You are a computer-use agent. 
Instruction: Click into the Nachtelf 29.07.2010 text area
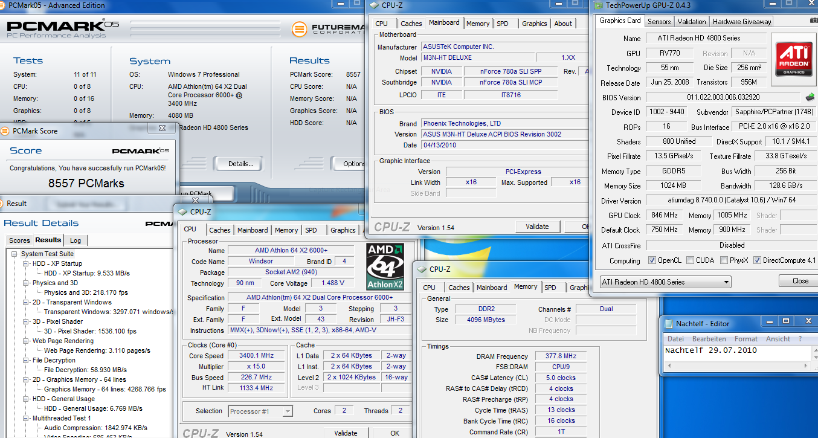coord(737,352)
